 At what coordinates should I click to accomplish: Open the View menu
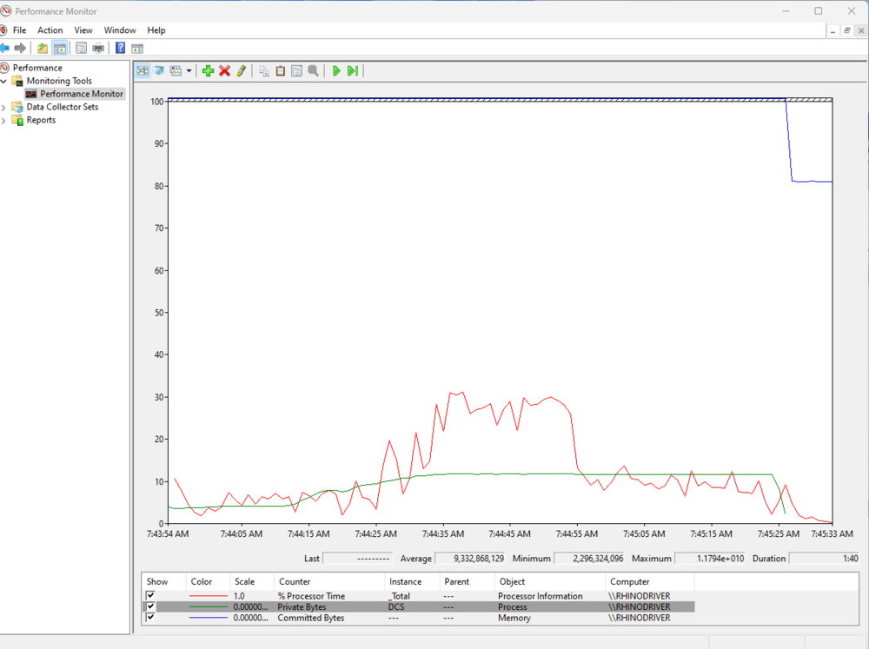tap(83, 30)
